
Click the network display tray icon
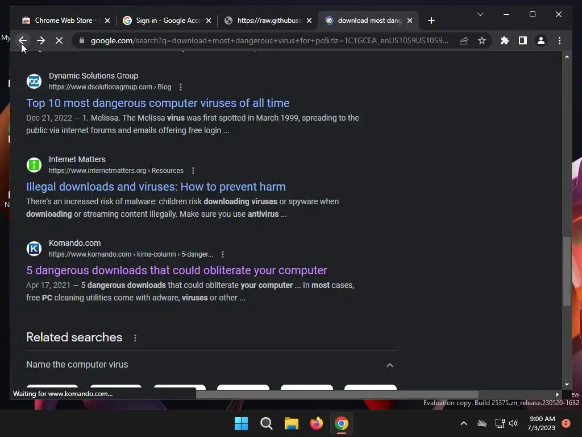pos(500,423)
